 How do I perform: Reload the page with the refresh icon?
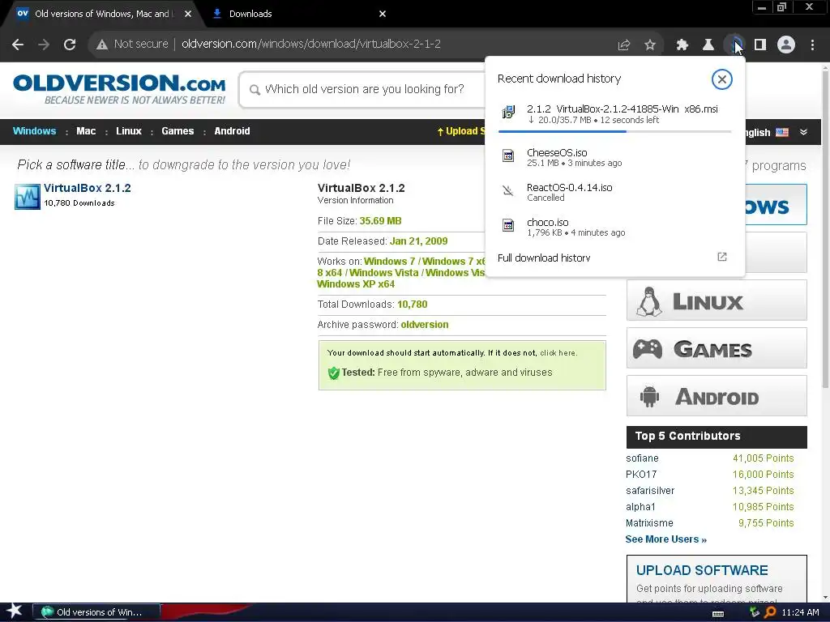click(70, 45)
